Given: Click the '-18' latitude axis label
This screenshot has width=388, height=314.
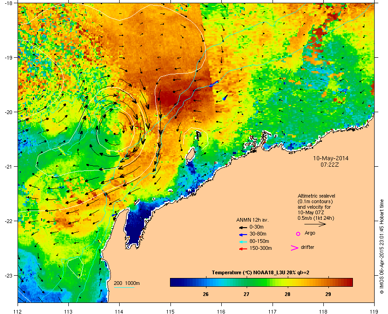Looking at the screenshot, I should click(x=8, y=3).
